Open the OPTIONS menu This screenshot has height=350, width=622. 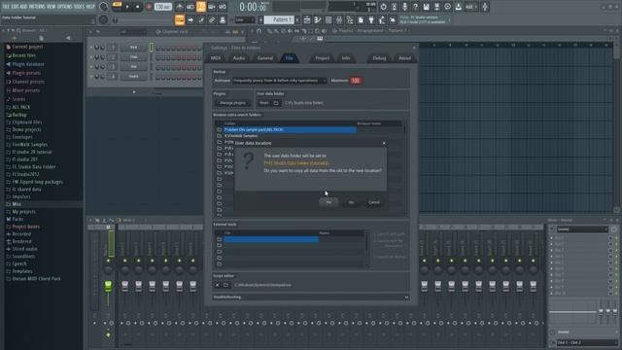pyautogui.click(x=65, y=7)
